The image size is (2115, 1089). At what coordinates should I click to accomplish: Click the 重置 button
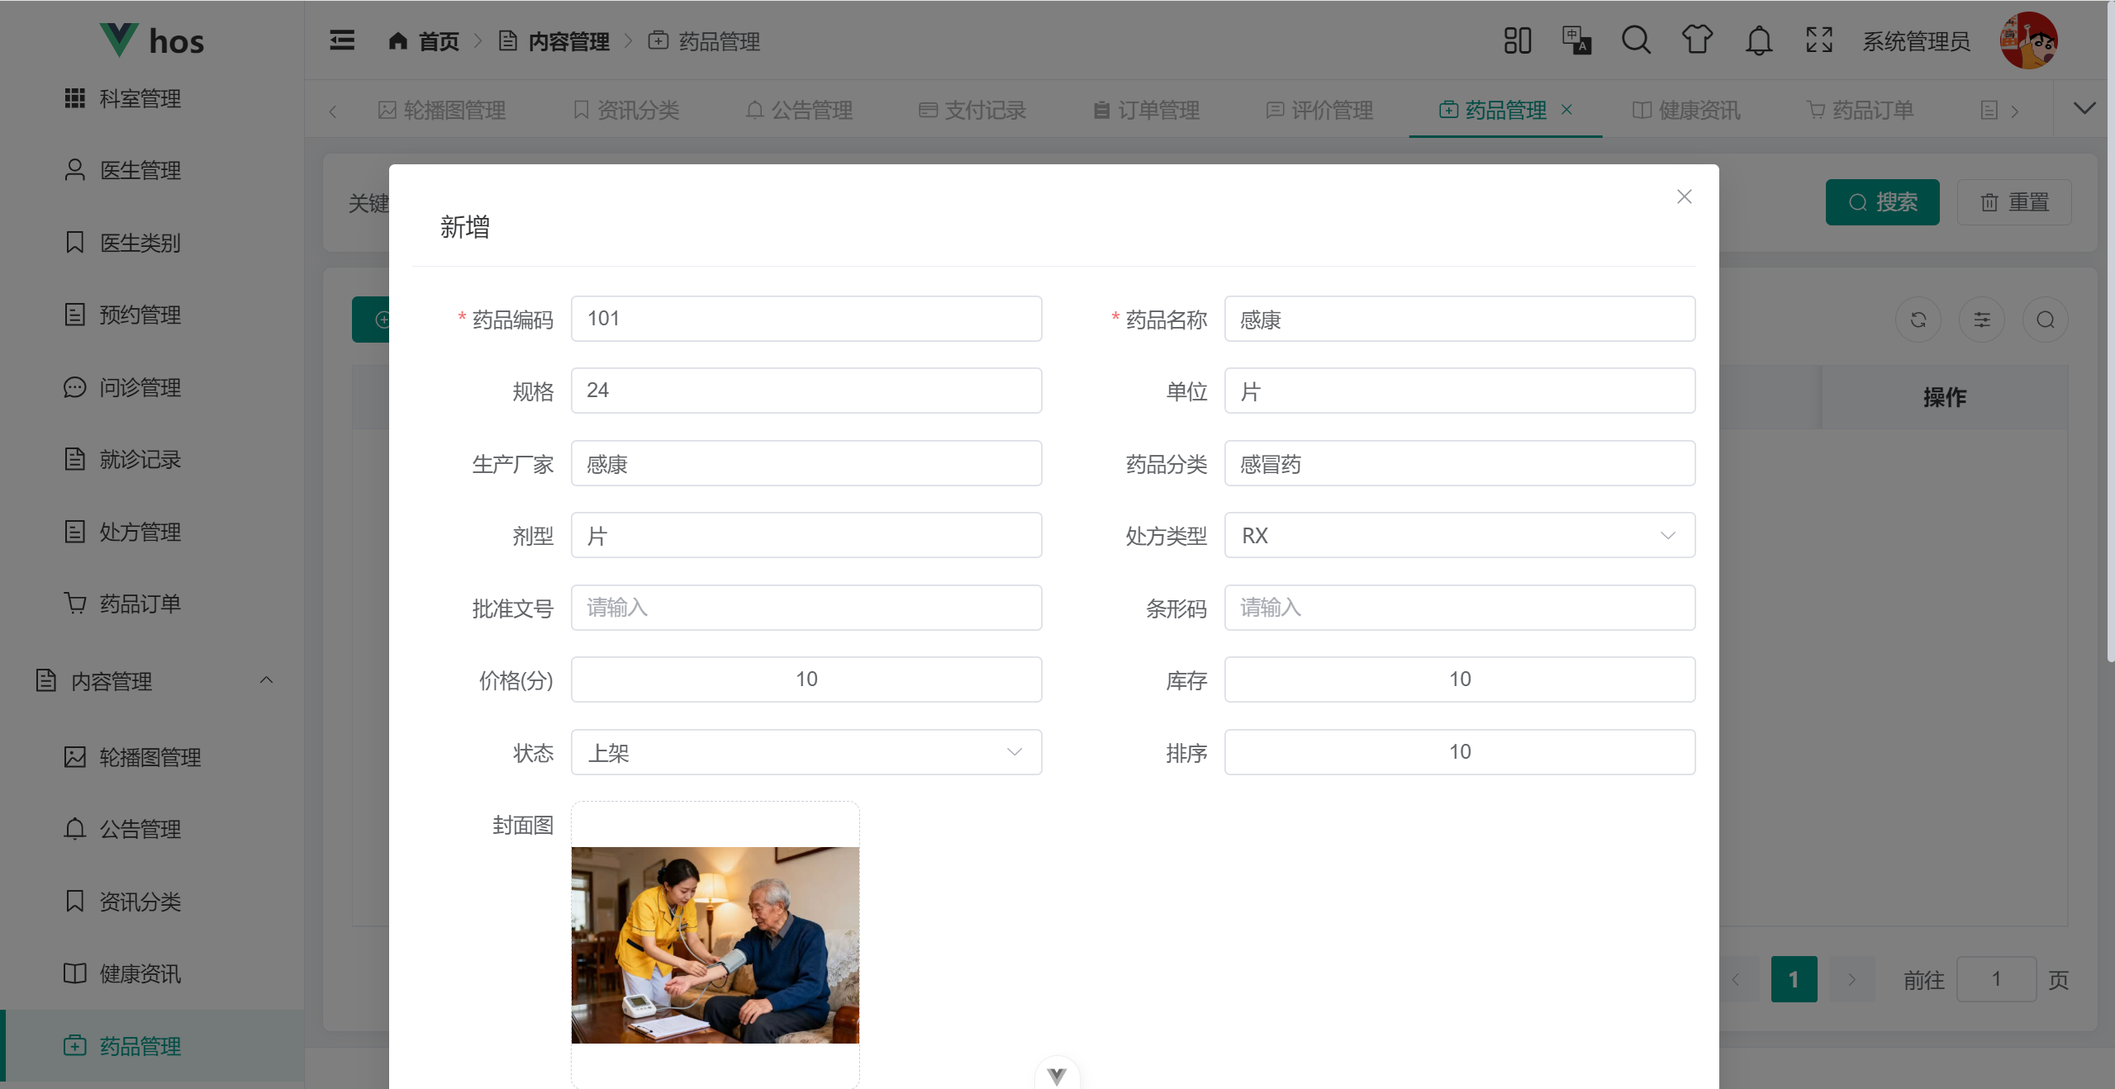click(x=2014, y=202)
